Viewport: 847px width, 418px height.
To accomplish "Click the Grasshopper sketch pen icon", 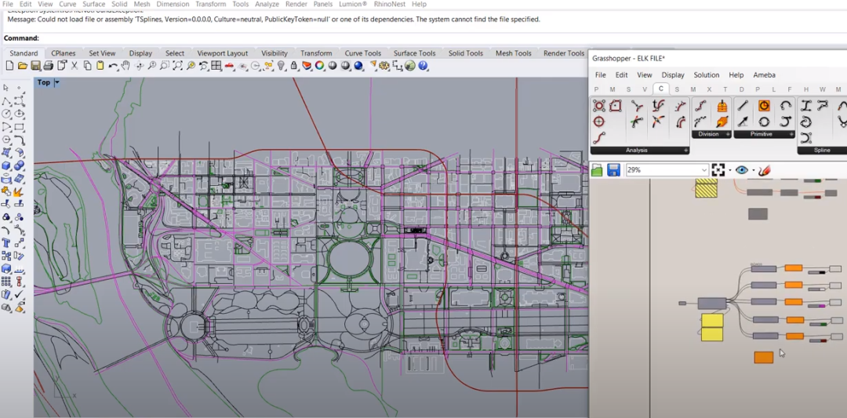I will click(765, 170).
